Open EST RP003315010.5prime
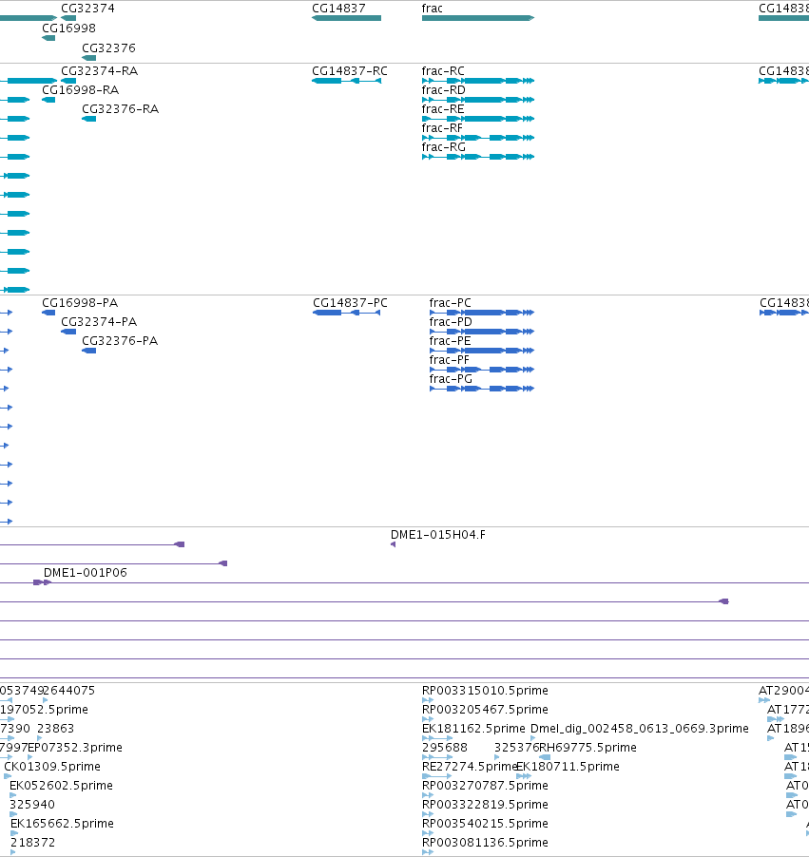Viewport: 809px width, 857px height. (x=428, y=700)
